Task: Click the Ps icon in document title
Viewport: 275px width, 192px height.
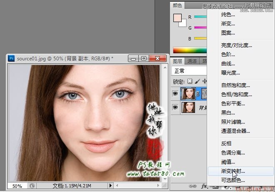Action: 11,58
